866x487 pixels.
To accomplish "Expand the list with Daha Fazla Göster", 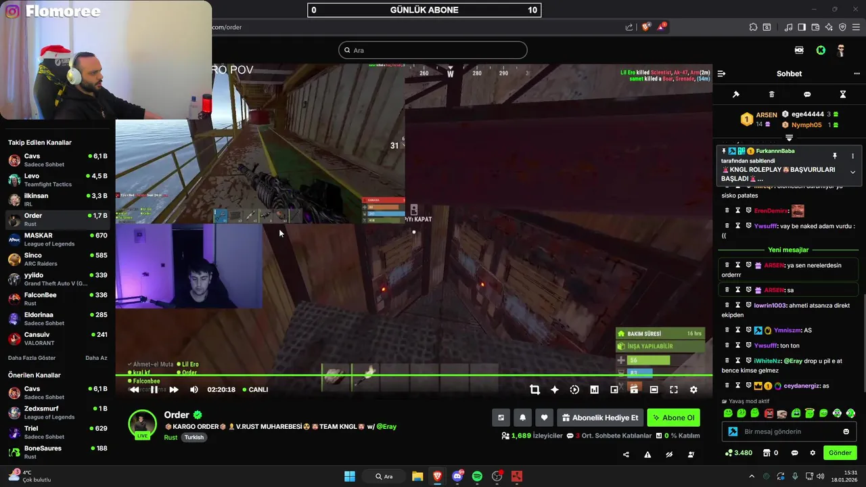I will 32,358.
